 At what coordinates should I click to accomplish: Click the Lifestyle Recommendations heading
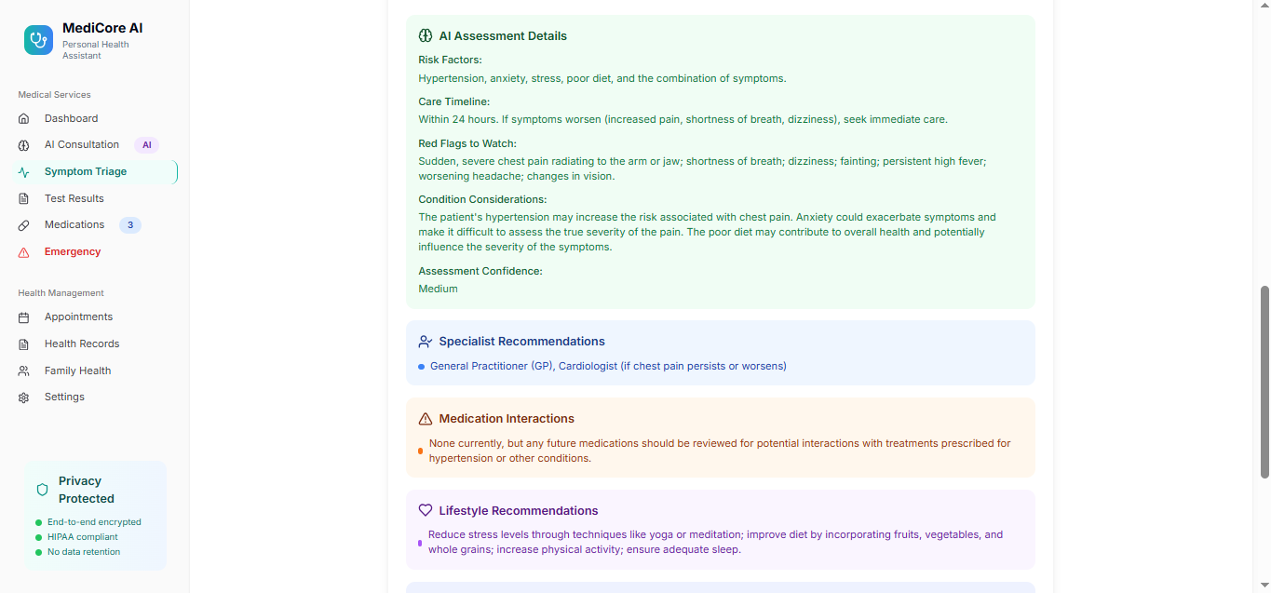pyautogui.click(x=519, y=511)
